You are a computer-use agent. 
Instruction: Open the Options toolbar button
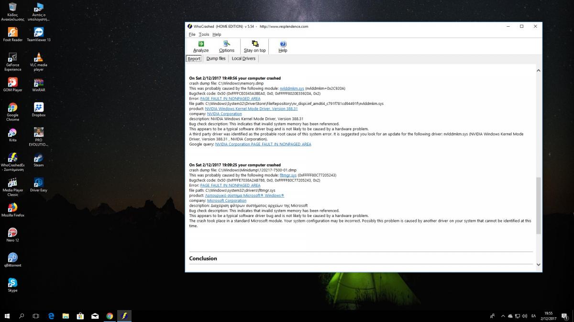[227, 47]
